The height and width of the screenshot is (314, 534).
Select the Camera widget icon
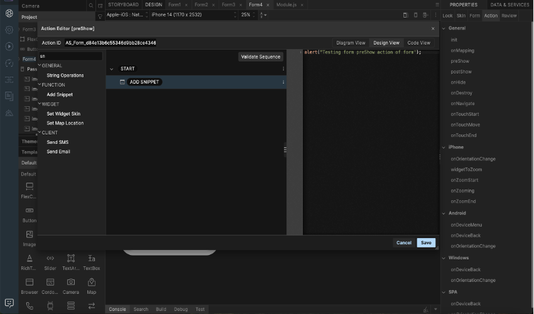coord(71,282)
